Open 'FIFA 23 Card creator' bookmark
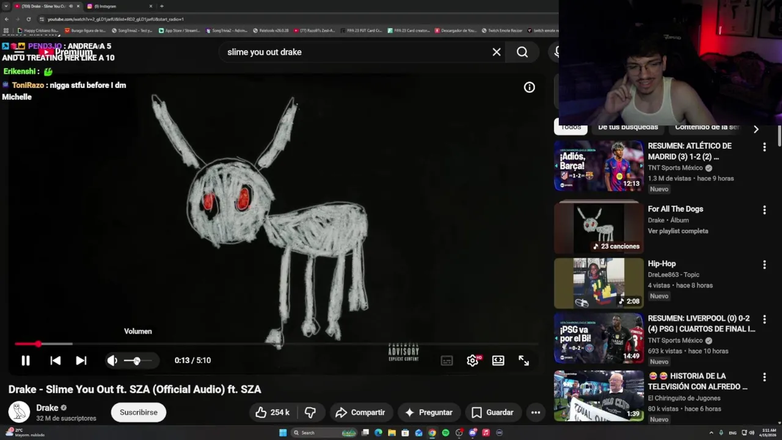Viewport: 782px width, 440px height. pyautogui.click(x=409, y=31)
